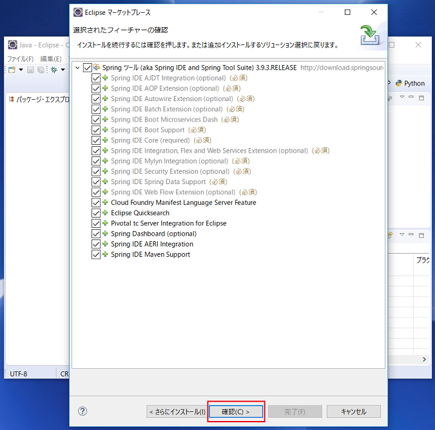Open View Menu triangle in upper right Eclipse panel

(402, 97)
